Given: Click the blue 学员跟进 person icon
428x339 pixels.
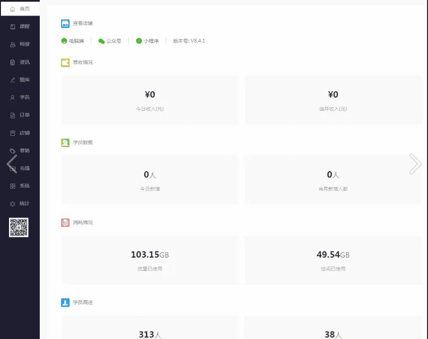Looking at the screenshot, I should [65, 303].
